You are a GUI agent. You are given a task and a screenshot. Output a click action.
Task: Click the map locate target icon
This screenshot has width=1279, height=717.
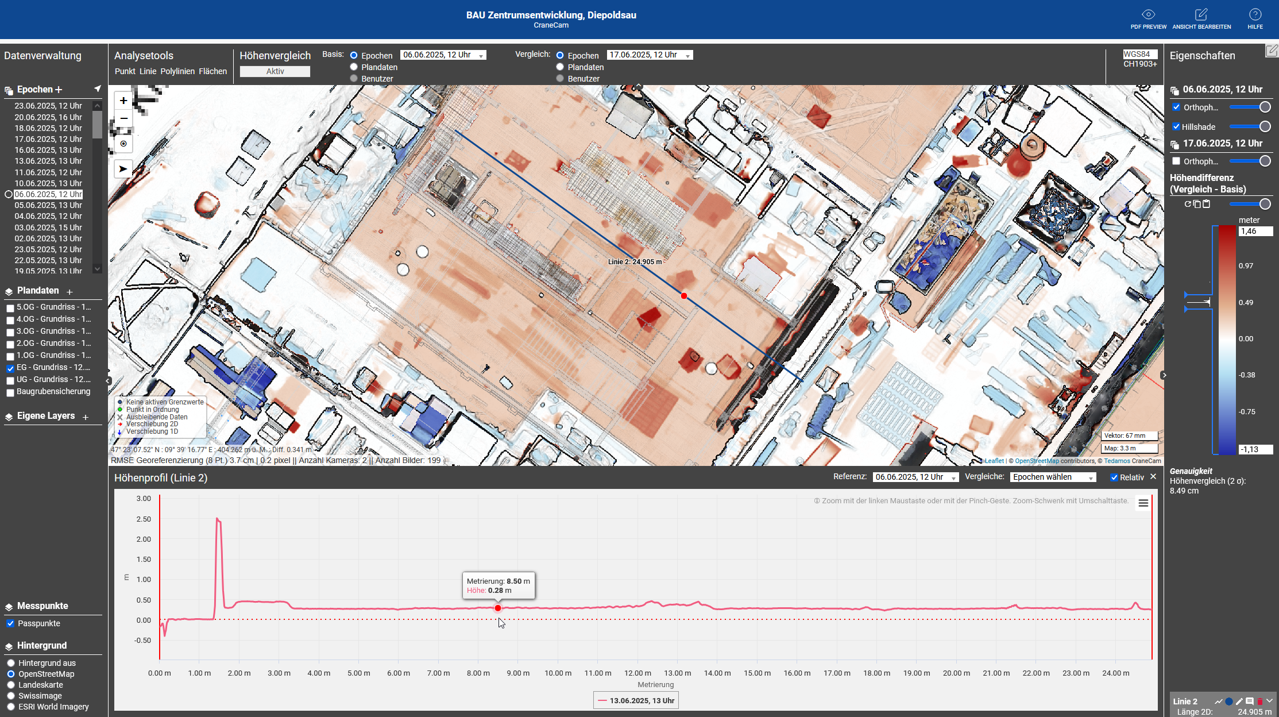point(123,144)
